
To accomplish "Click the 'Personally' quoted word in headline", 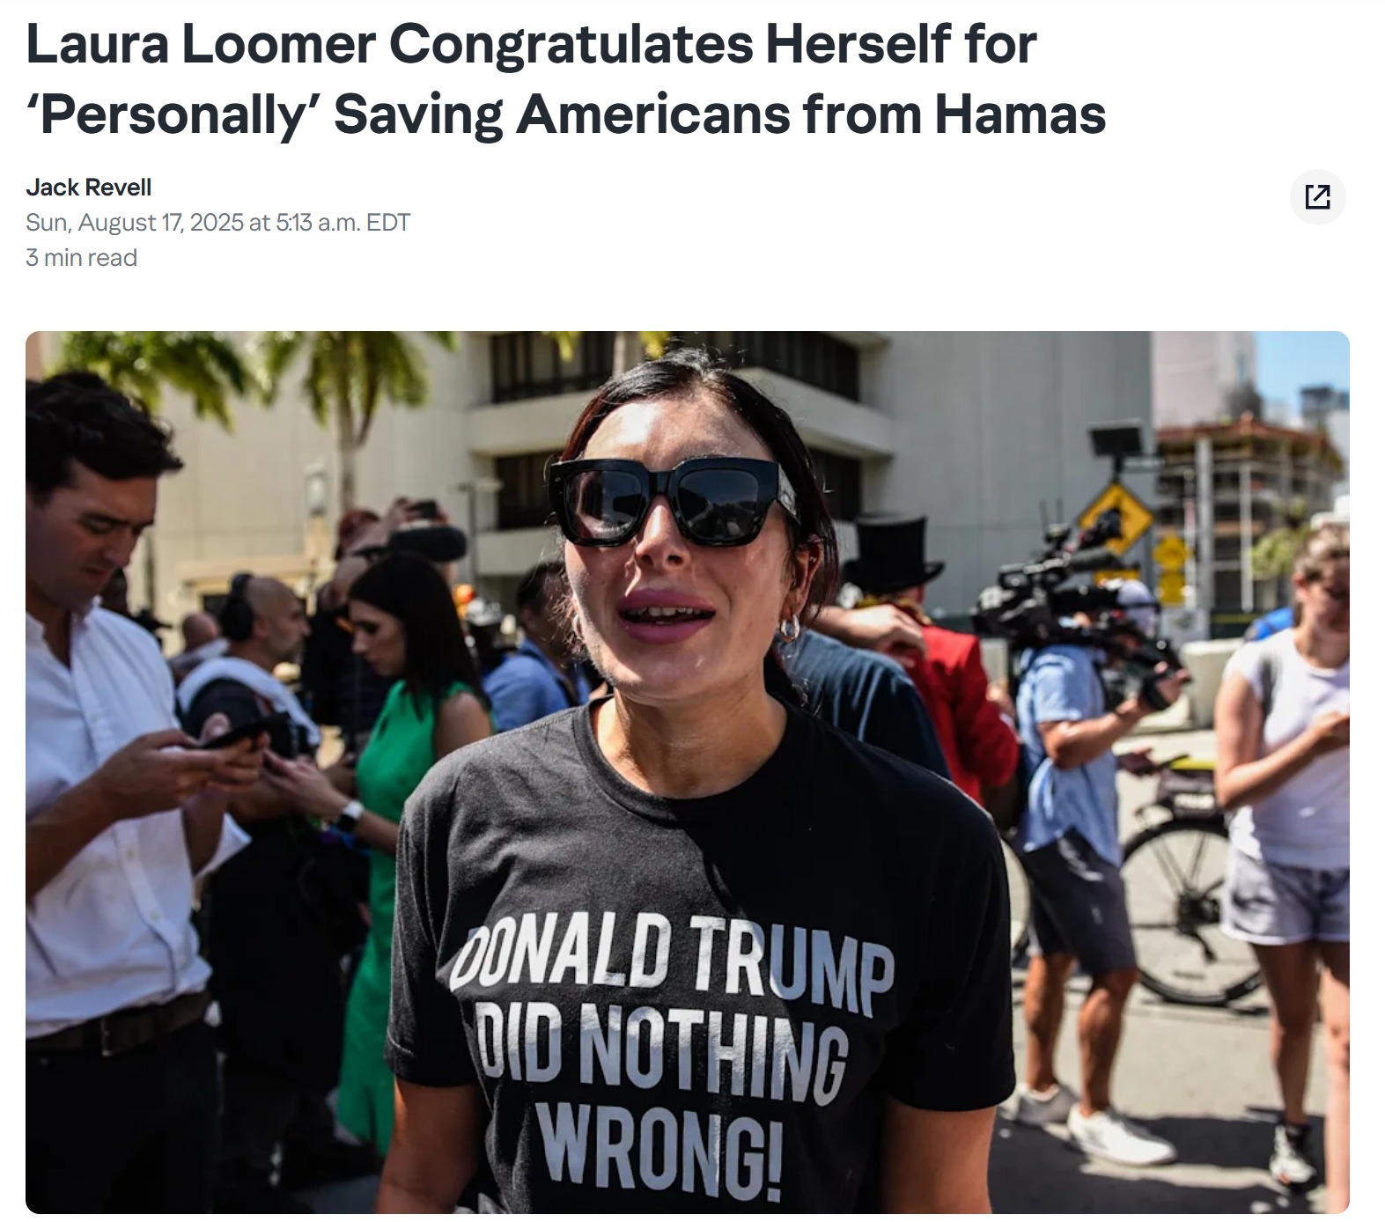I will tap(173, 115).
